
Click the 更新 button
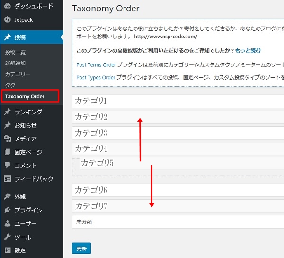(x=81, y=249)
